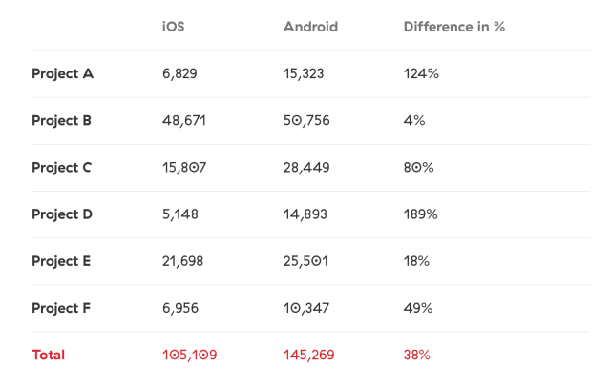Click the Android value 15,323
Image resolution: width=611 pixels, height=387 pixels.
305,73
